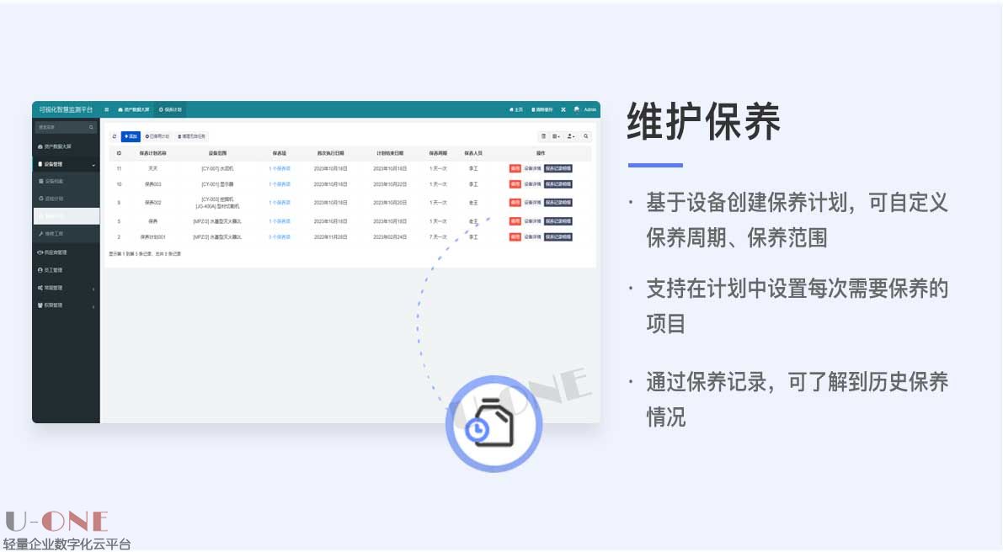
Task: Click the X icon in the top navigation bar
Action: pyautogui.click(x=562, y=108)
